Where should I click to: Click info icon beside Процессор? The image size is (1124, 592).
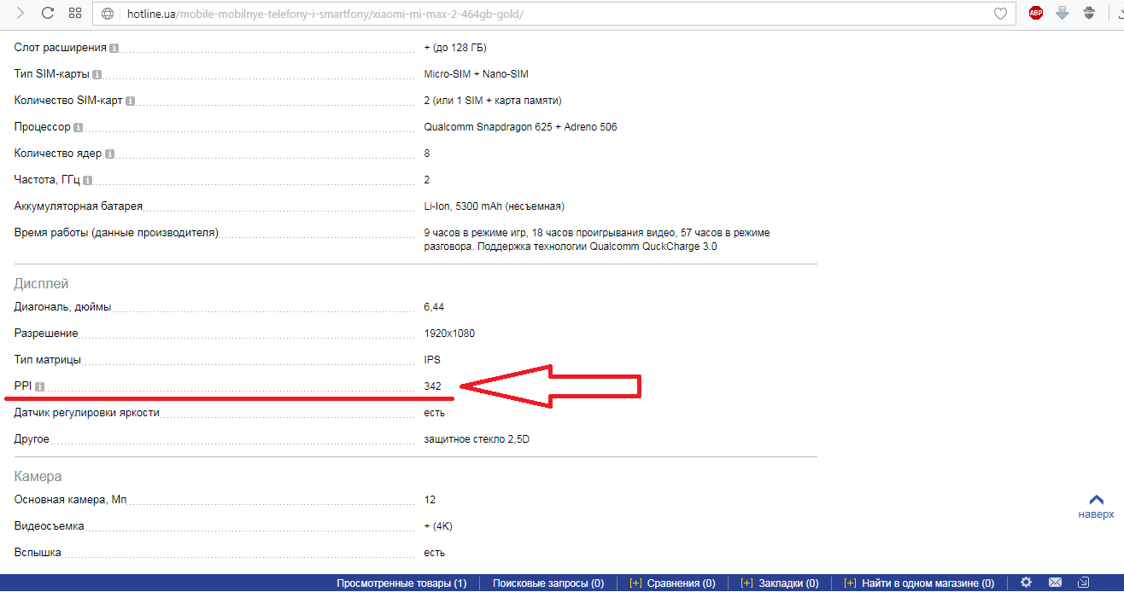point(79,127)
